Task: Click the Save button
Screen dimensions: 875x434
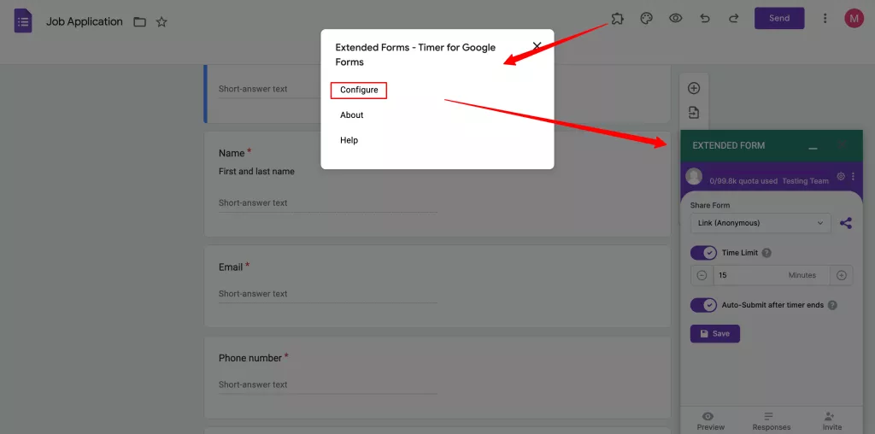Action: 715,333
